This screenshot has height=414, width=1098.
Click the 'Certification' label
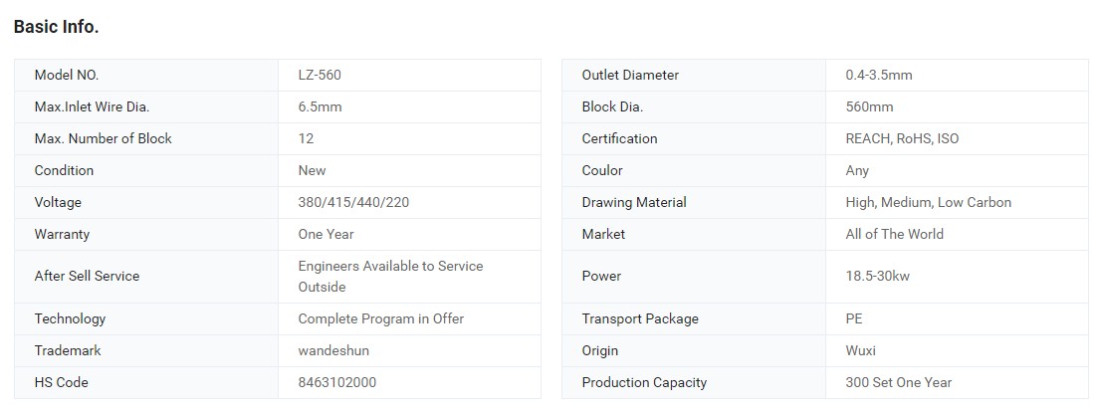(x=620, y=138)
